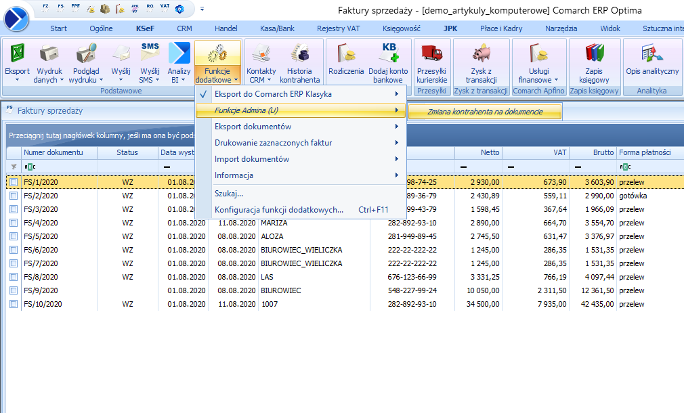Click Dodaj konto bankowe icon
Viewport: 684px width, 413px height.
pos(388,53)
